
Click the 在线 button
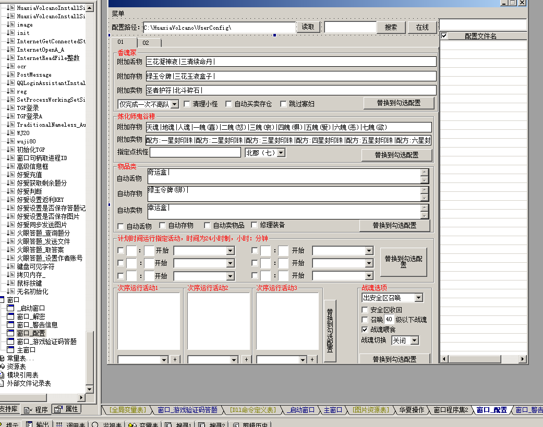422,27
